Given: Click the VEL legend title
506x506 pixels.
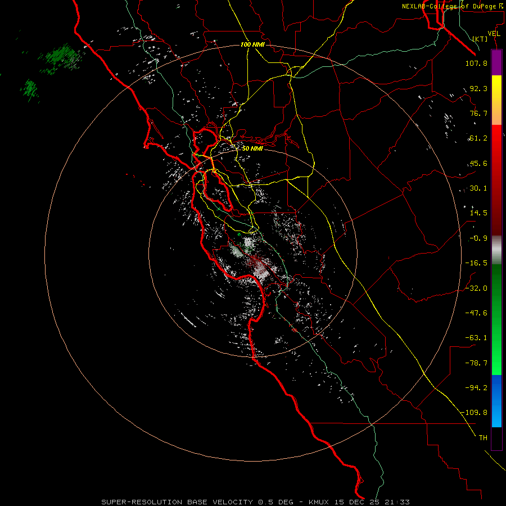Looking at the screenshot, I should tap(494, 34).
